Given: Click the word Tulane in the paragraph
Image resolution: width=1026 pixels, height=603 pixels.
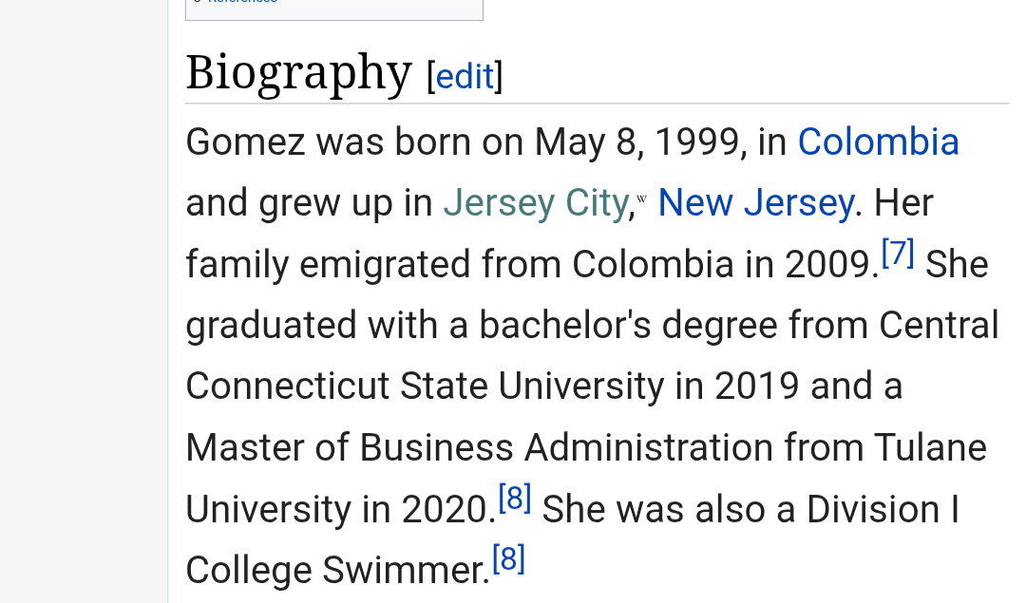Looking at the screenshot, I should (x=930, y=447).
